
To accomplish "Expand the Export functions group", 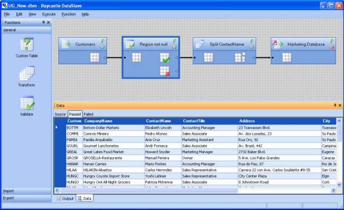I will [x=27, y=198].
